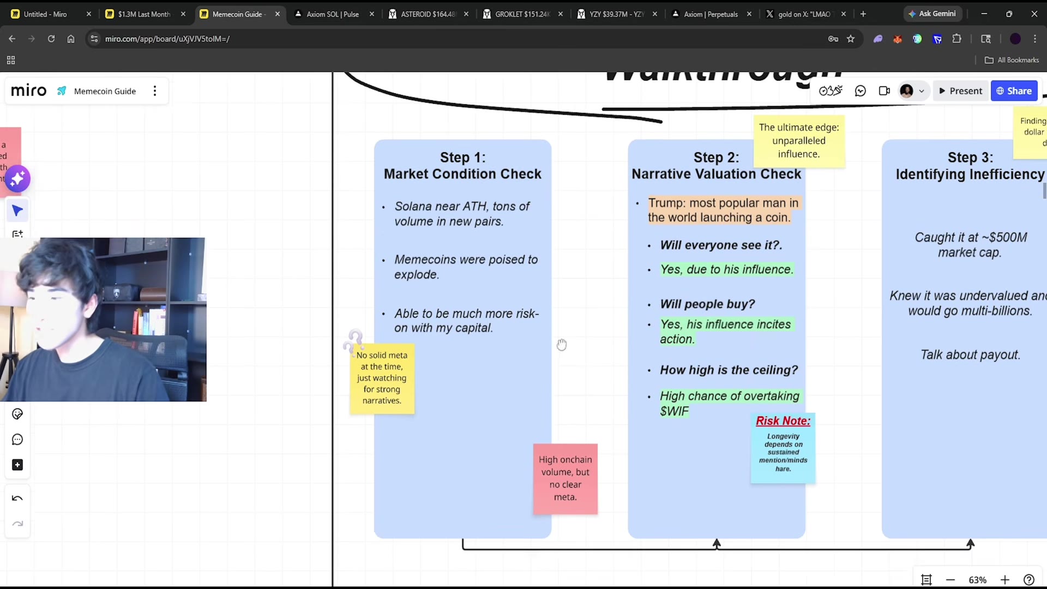Close the Memecoin Guide tab
This screenshot has height=589, width=1047.
click(278, 14)
